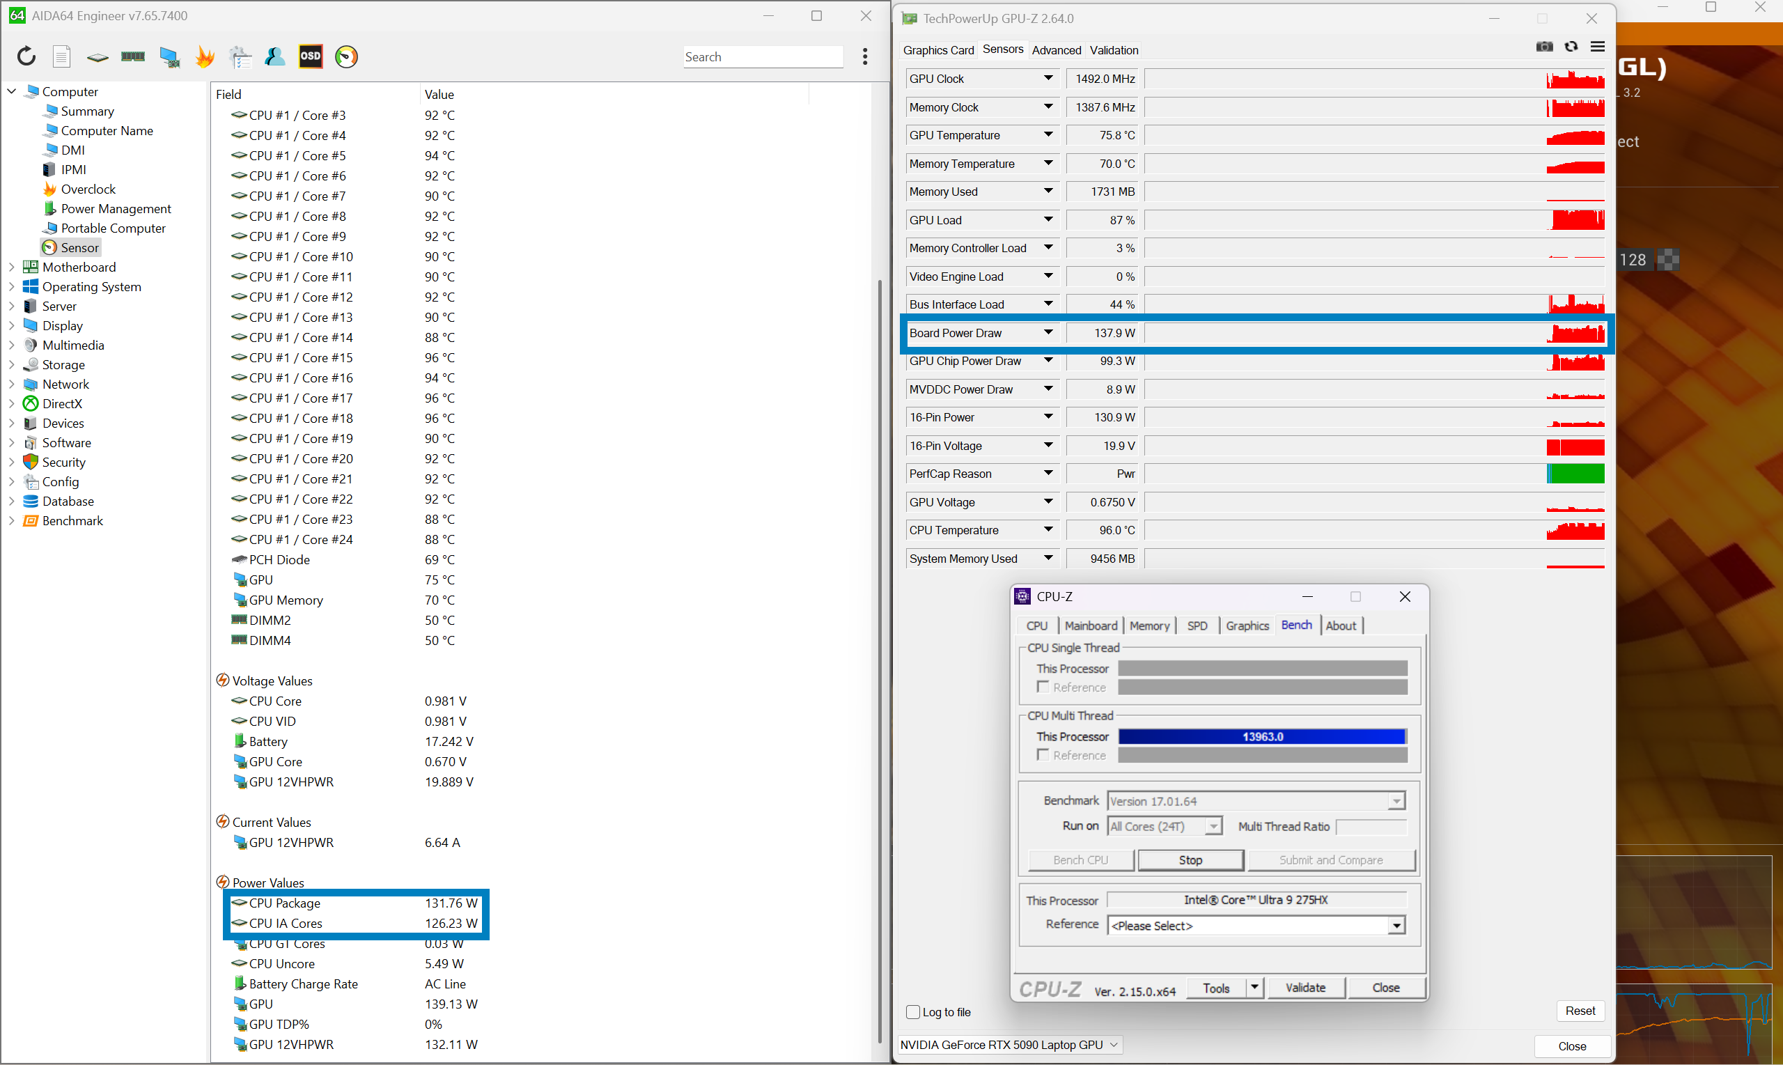Switch to Validation tab in GPU-Z
This screenshot has width=1783, height=1065.
[1114, 49]
